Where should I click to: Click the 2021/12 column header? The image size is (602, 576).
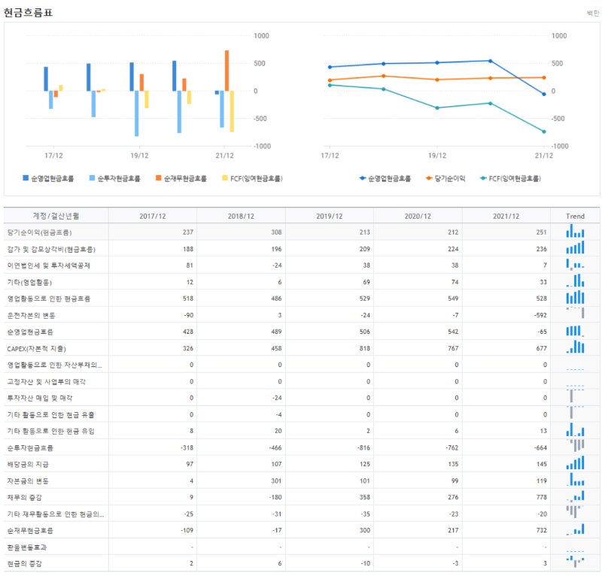506,216
